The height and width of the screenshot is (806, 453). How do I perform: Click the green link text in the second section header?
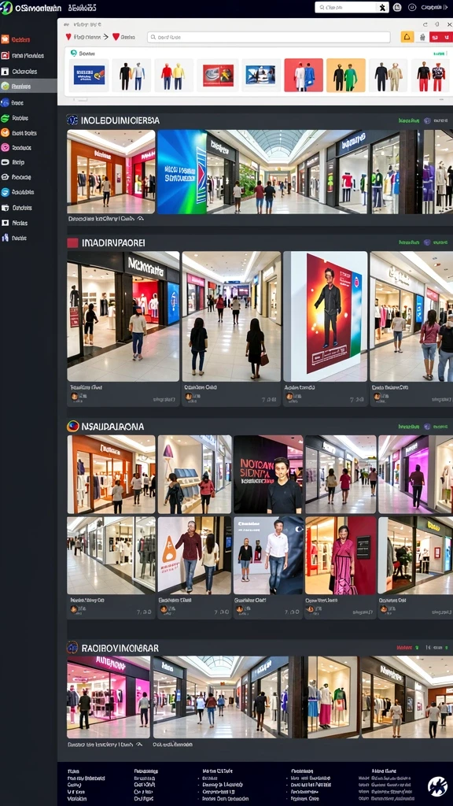click(x=409, y=242)
